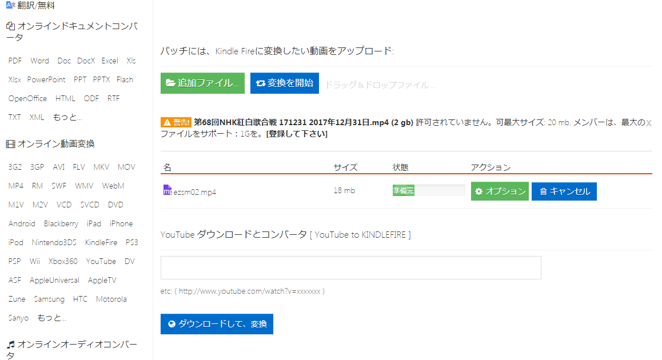The image size is (662, 360).
Task: Select the DVD video format
Action: pyautogui.click(x=115, y=205)
